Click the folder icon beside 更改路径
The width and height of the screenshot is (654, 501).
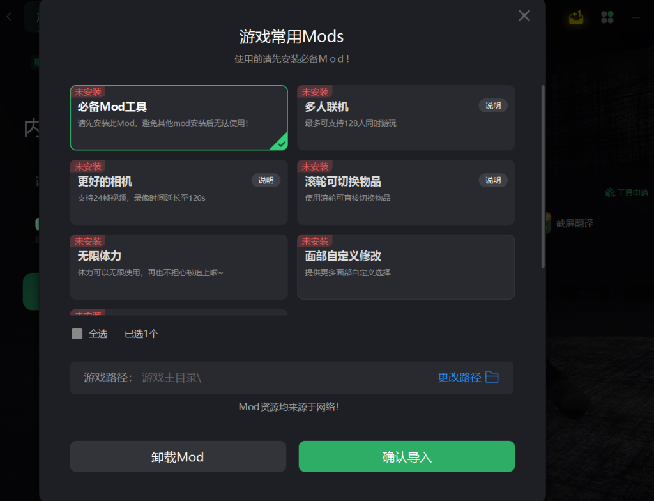[x=492, y=377]
